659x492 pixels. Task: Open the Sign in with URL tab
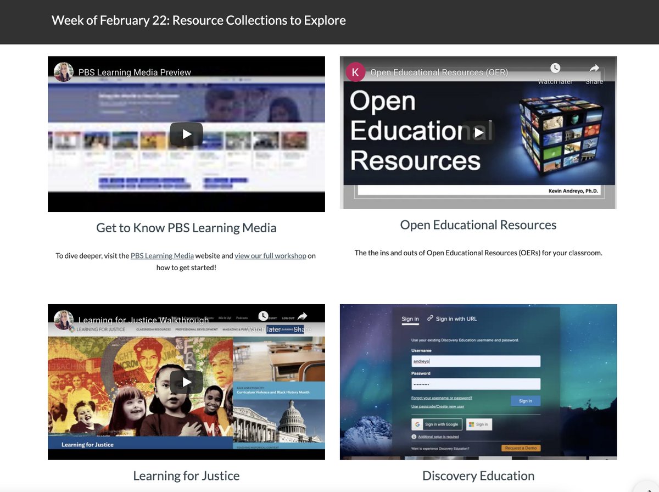(456, 318)
